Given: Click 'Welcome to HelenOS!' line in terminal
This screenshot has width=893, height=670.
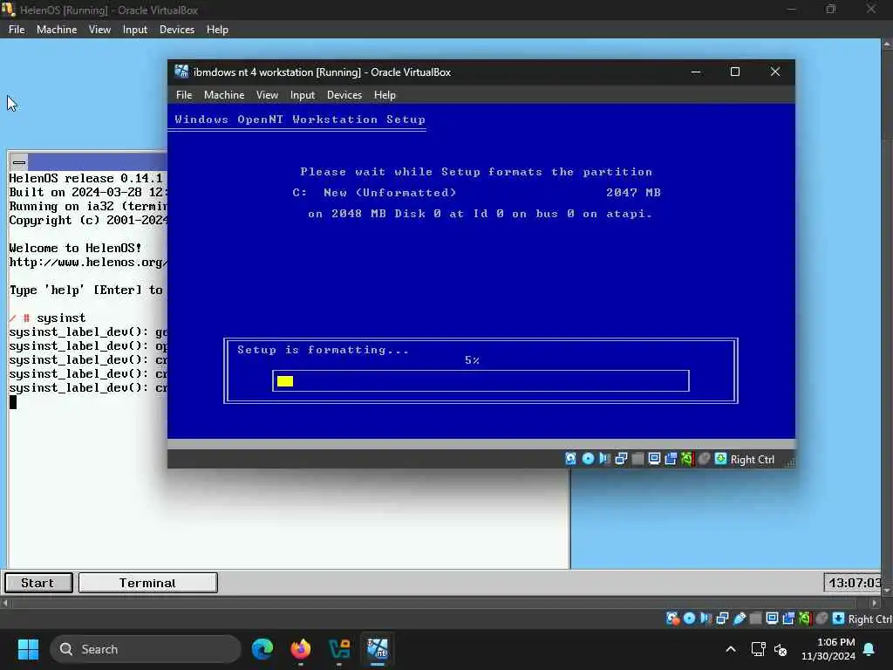Looking at the screenshot, I should click(x=75, y=248).
